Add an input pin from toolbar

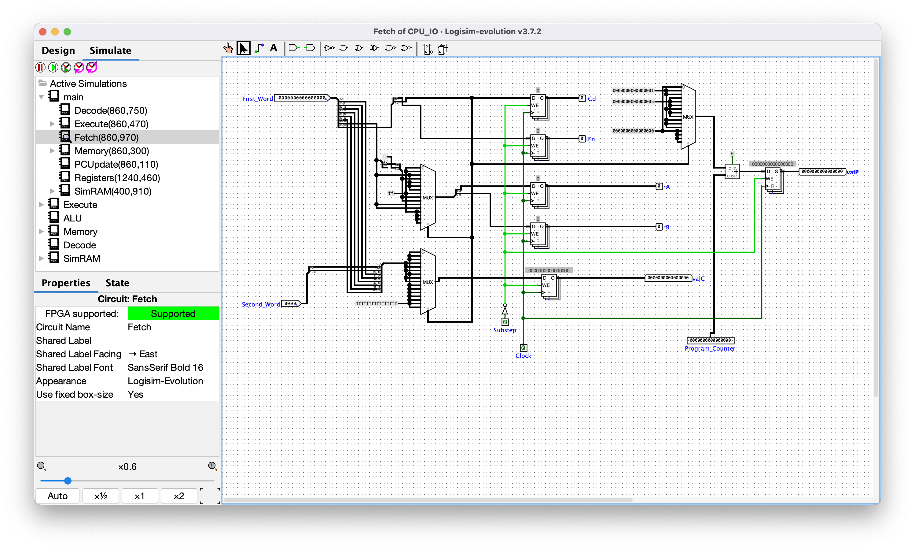[x=294, y=48]
